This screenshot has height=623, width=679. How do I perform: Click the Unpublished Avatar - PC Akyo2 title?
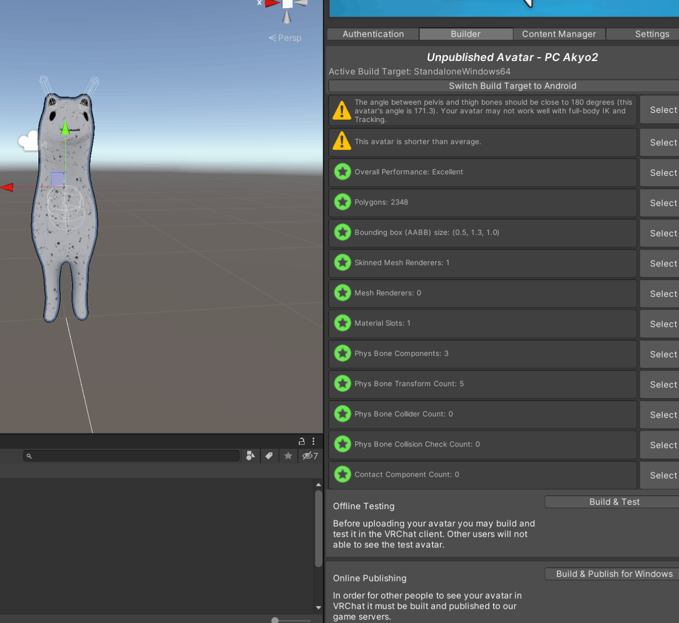tap(512, 57)
